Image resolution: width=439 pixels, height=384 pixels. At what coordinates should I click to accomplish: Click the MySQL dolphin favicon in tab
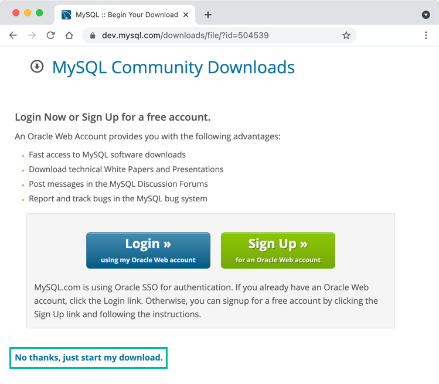66,15
